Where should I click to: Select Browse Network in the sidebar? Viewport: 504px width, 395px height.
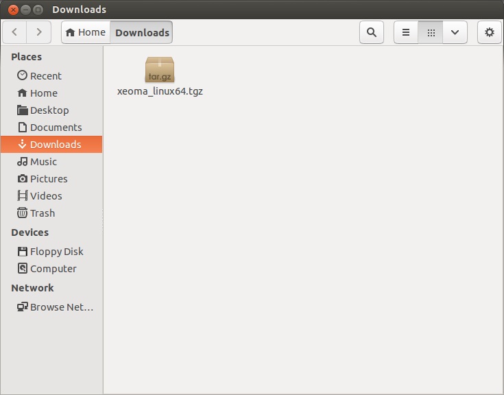pos(61,307)
